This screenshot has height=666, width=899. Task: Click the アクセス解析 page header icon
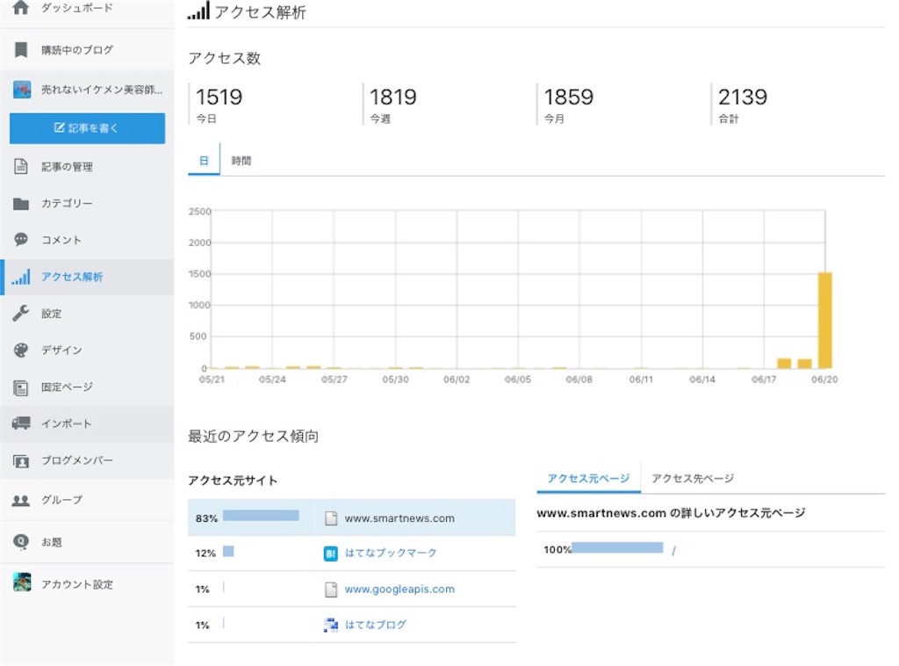(x=198, y=11)
